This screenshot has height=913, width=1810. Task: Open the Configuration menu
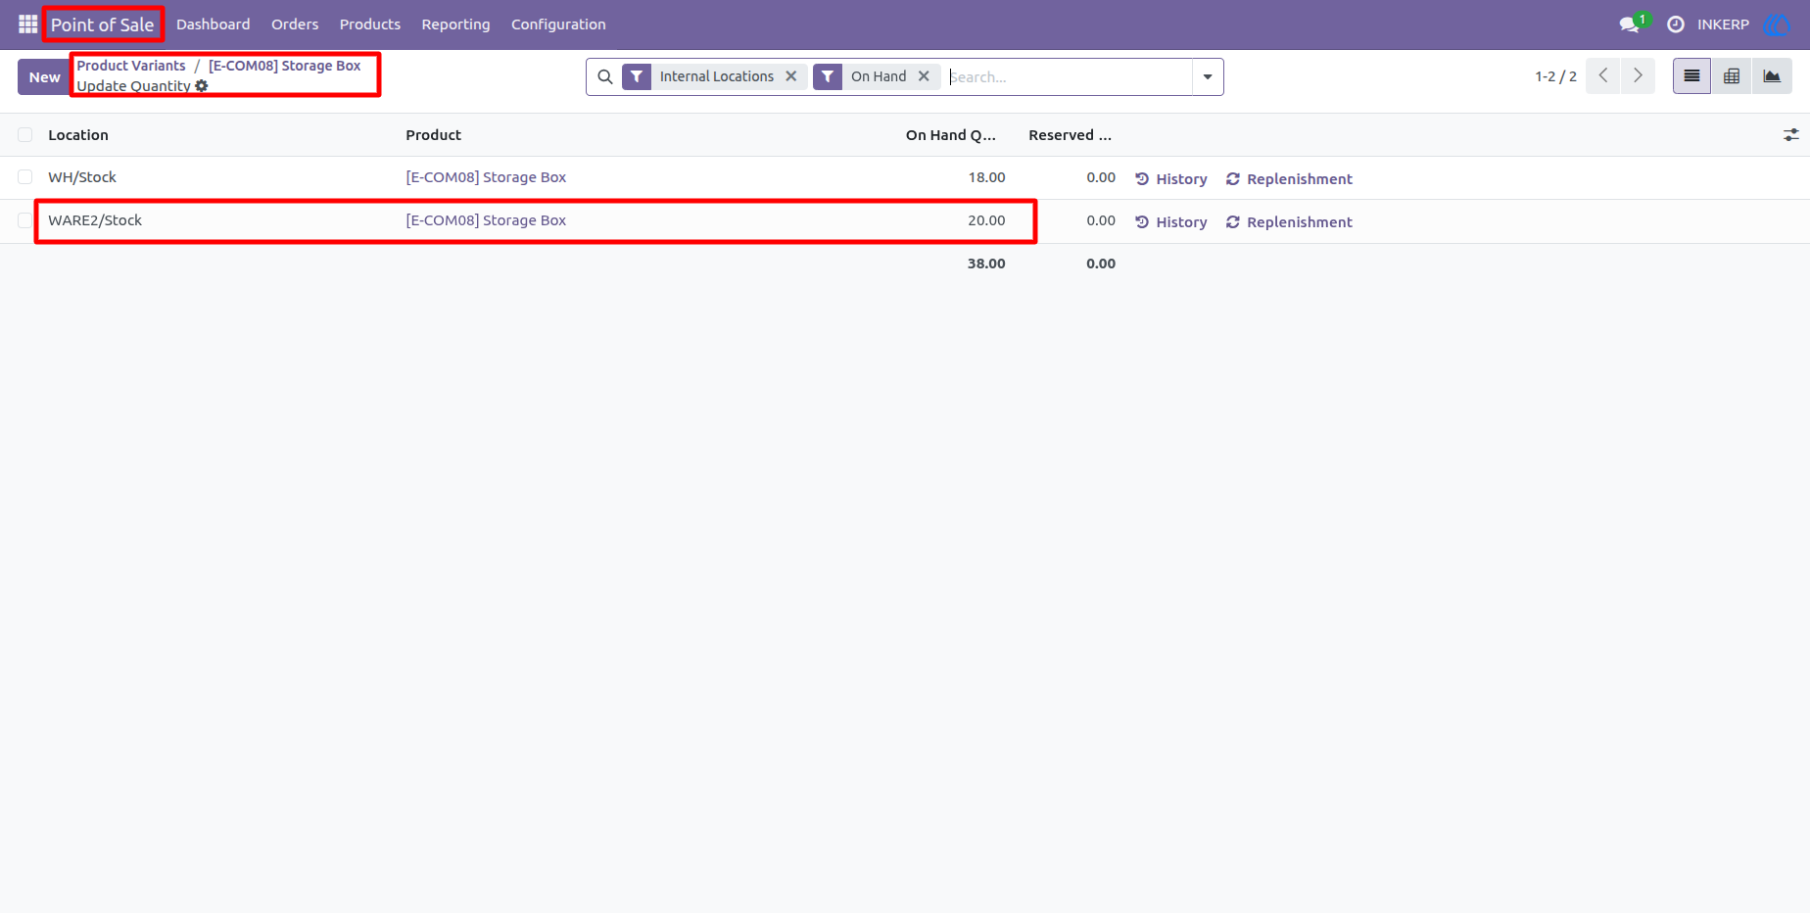pyautogui.click(x=558, y=24)
